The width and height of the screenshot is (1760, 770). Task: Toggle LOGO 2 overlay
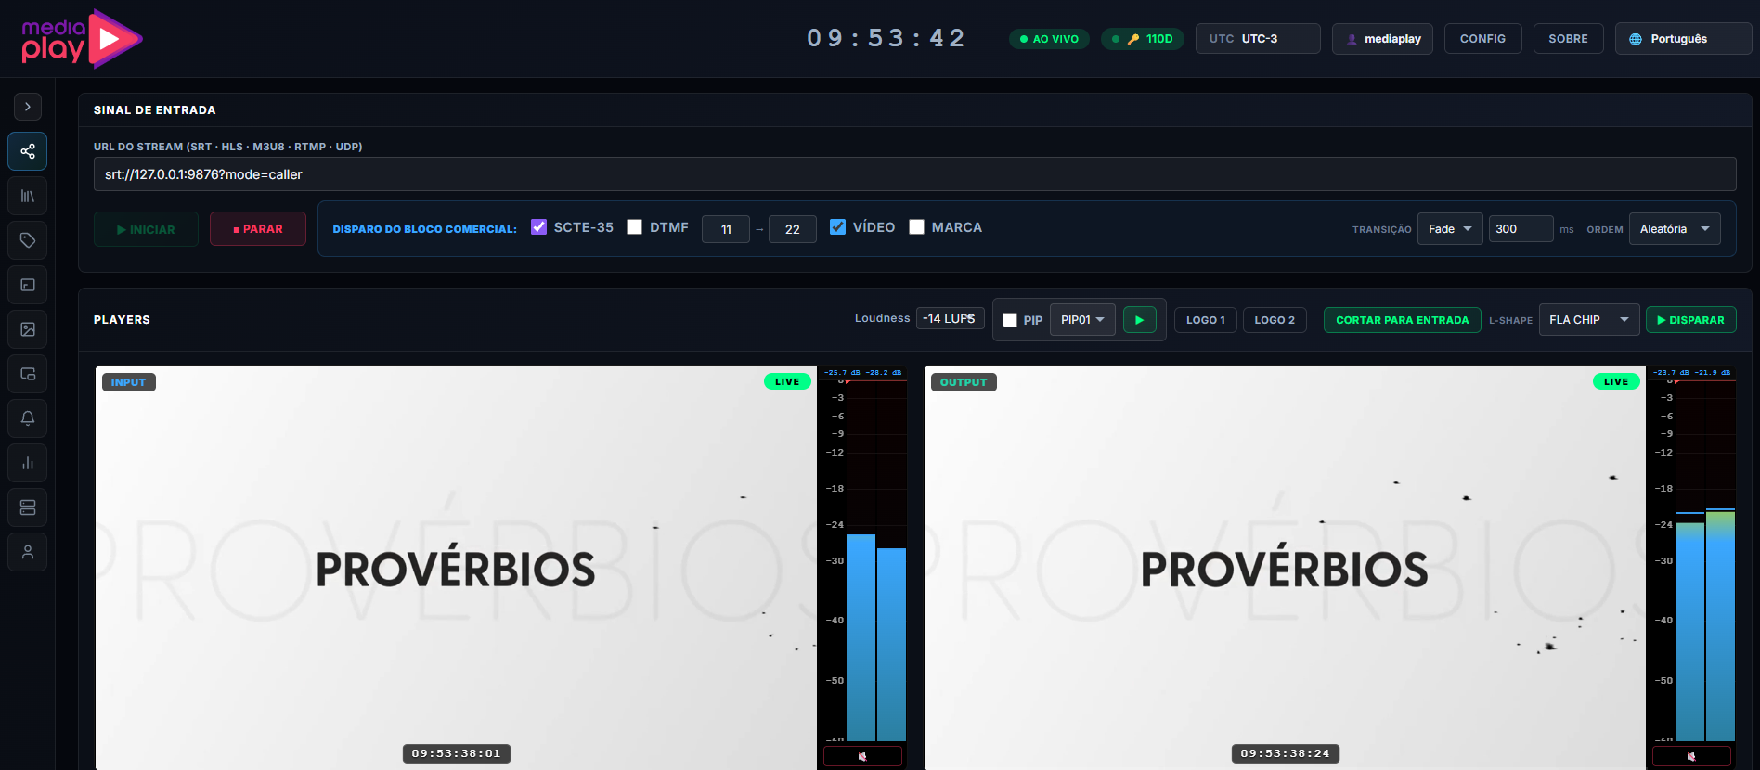[x=1275, y=320]
